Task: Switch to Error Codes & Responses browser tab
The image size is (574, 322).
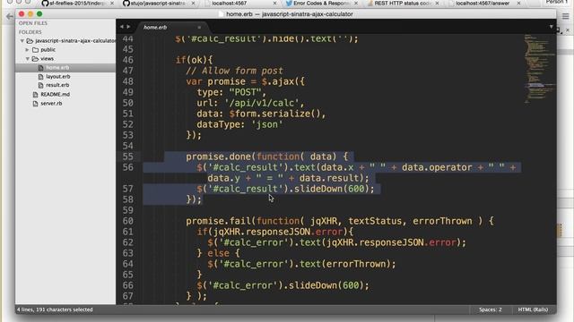Action: pyautogui.click(x=322, y=4)
